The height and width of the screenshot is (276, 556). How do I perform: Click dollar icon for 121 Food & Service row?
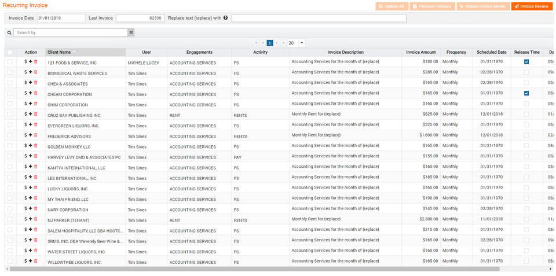pos(25,62)
